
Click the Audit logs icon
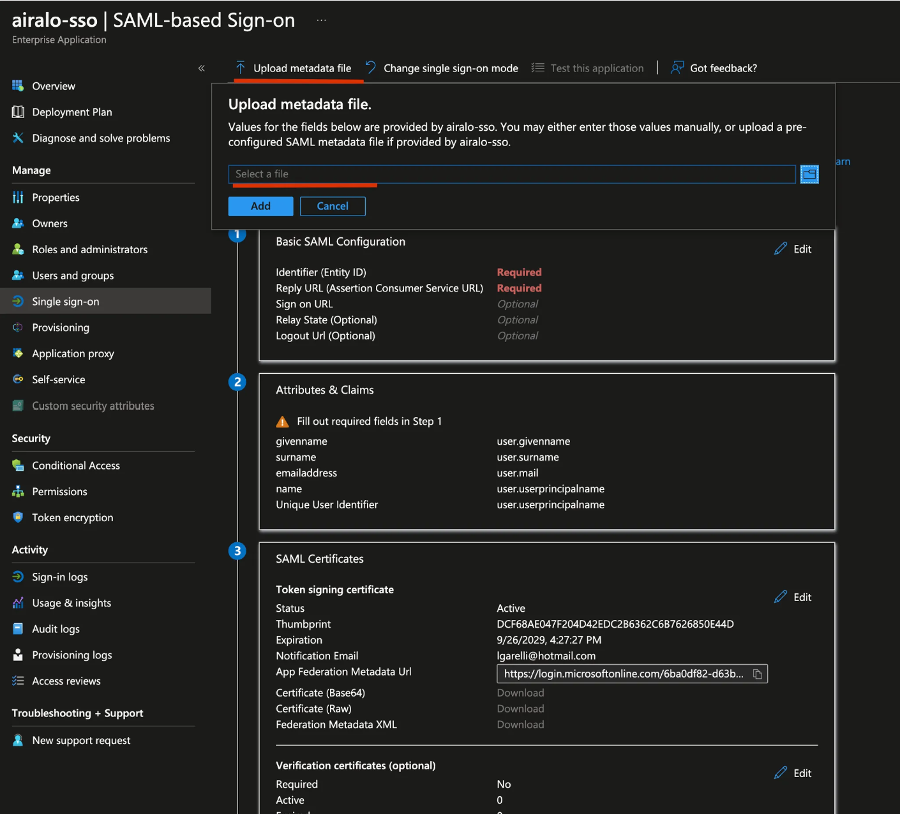[18, 628]
